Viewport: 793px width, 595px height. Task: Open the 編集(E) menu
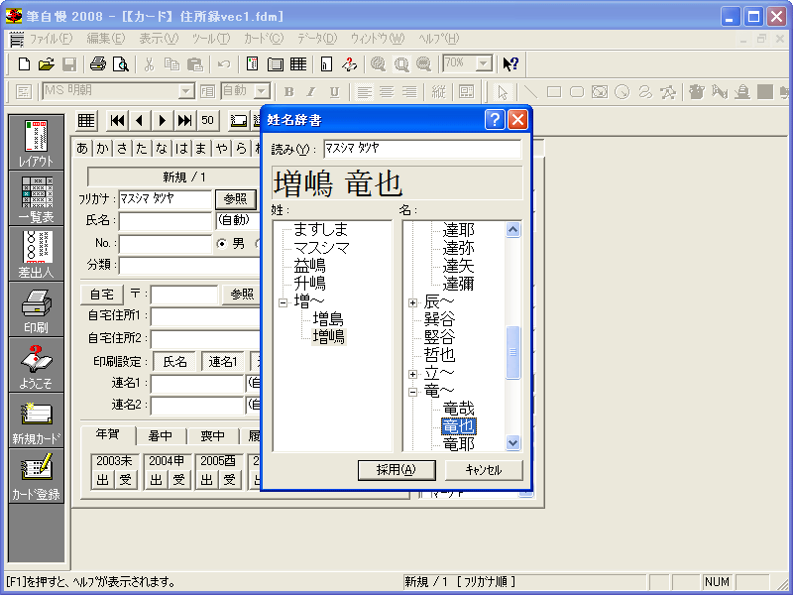[106, 39]
